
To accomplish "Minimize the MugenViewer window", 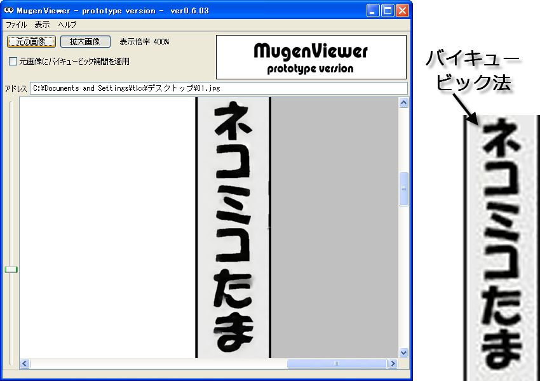I will click(x=372, y=11).
